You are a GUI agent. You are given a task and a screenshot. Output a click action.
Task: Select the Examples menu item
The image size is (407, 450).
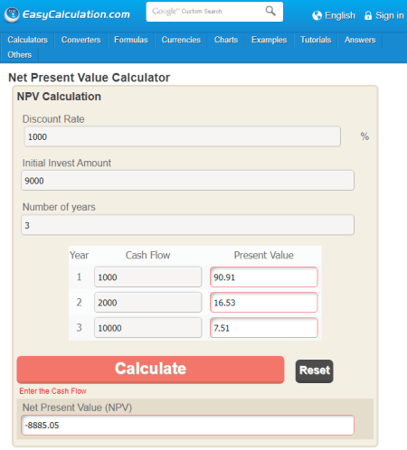tap(269, 40)
